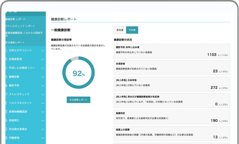The width and height of the screenshot is (239, 144).
Task: Click the 従業員管理 sidebar icon
Action: click(6, 59)
